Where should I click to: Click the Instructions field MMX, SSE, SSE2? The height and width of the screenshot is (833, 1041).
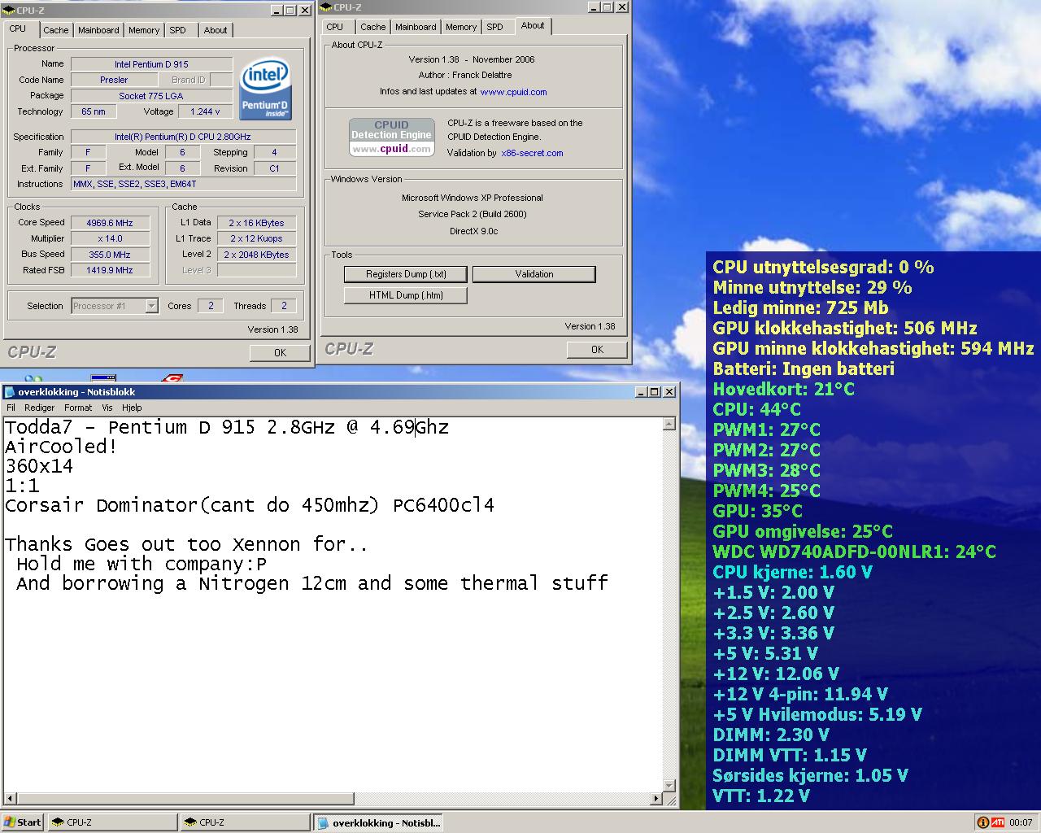pyautogui.click(x=184, y=184)
